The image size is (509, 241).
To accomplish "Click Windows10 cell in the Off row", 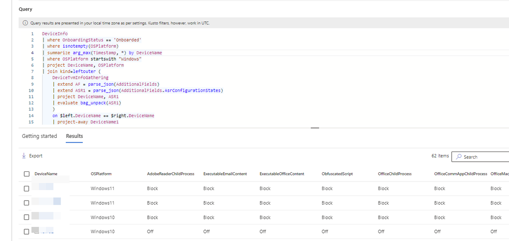I will click(103, 232).
